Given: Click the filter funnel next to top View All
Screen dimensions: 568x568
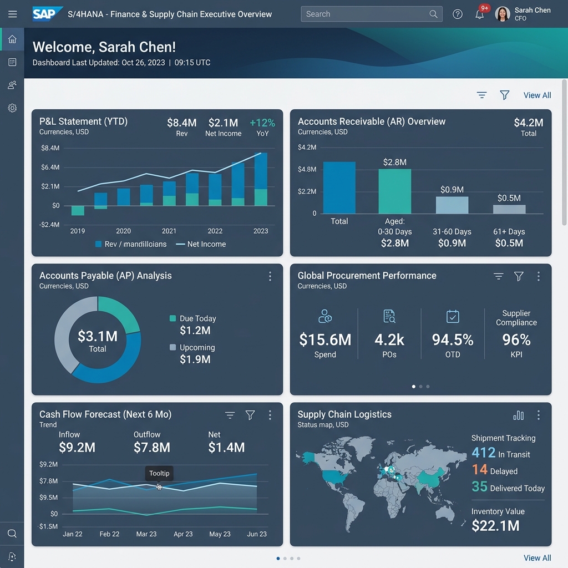Looking at the screenshot, I should coord(505,95).
